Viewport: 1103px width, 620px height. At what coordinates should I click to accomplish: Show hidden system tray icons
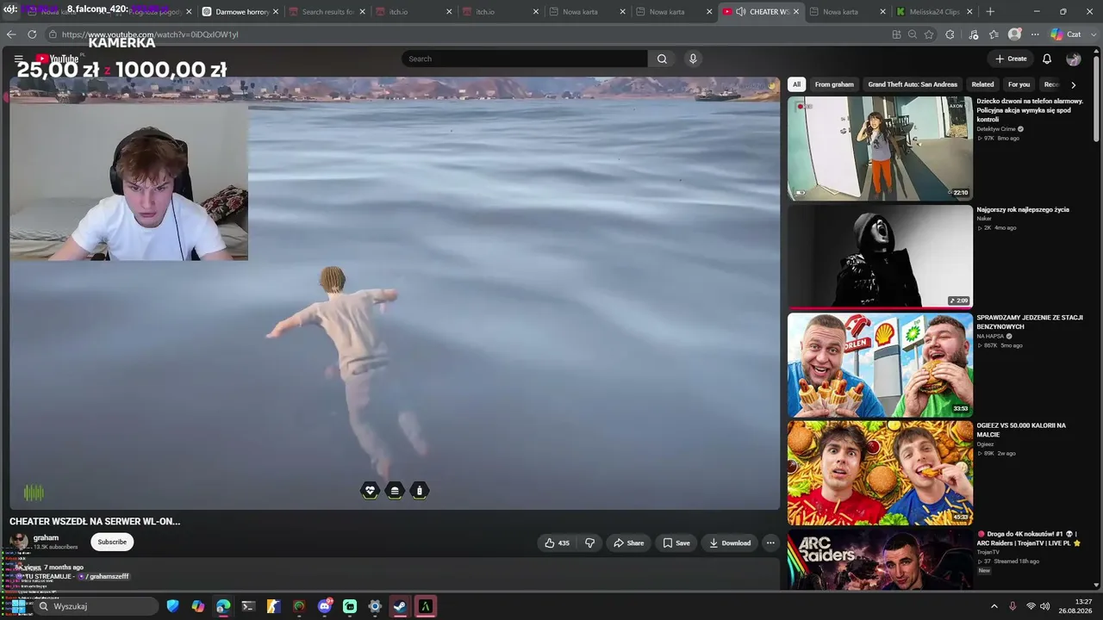tap(994, 606)
